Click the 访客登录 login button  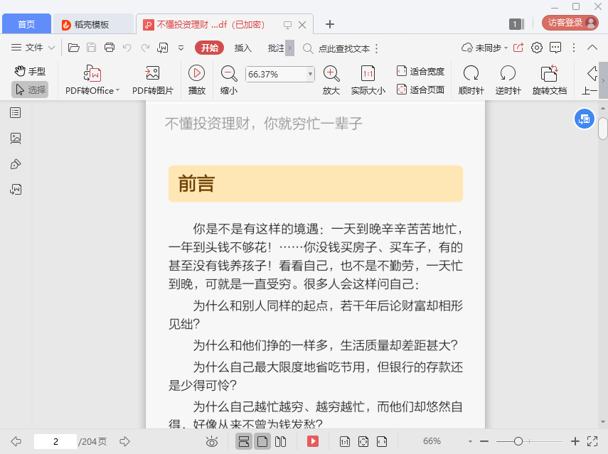point(570,23)
